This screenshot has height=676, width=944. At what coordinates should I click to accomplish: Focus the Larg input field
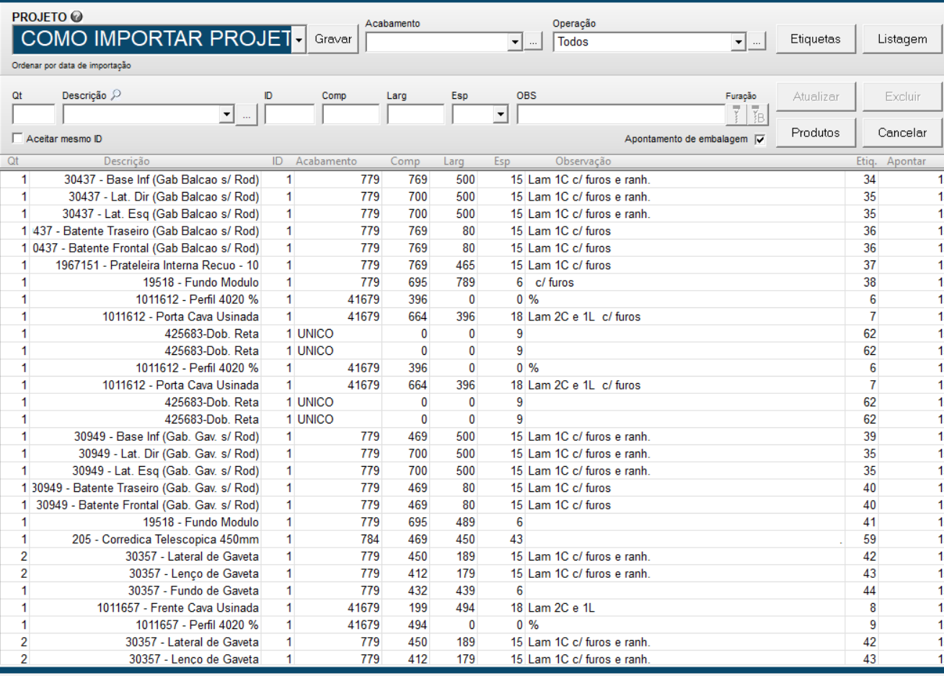415,114
